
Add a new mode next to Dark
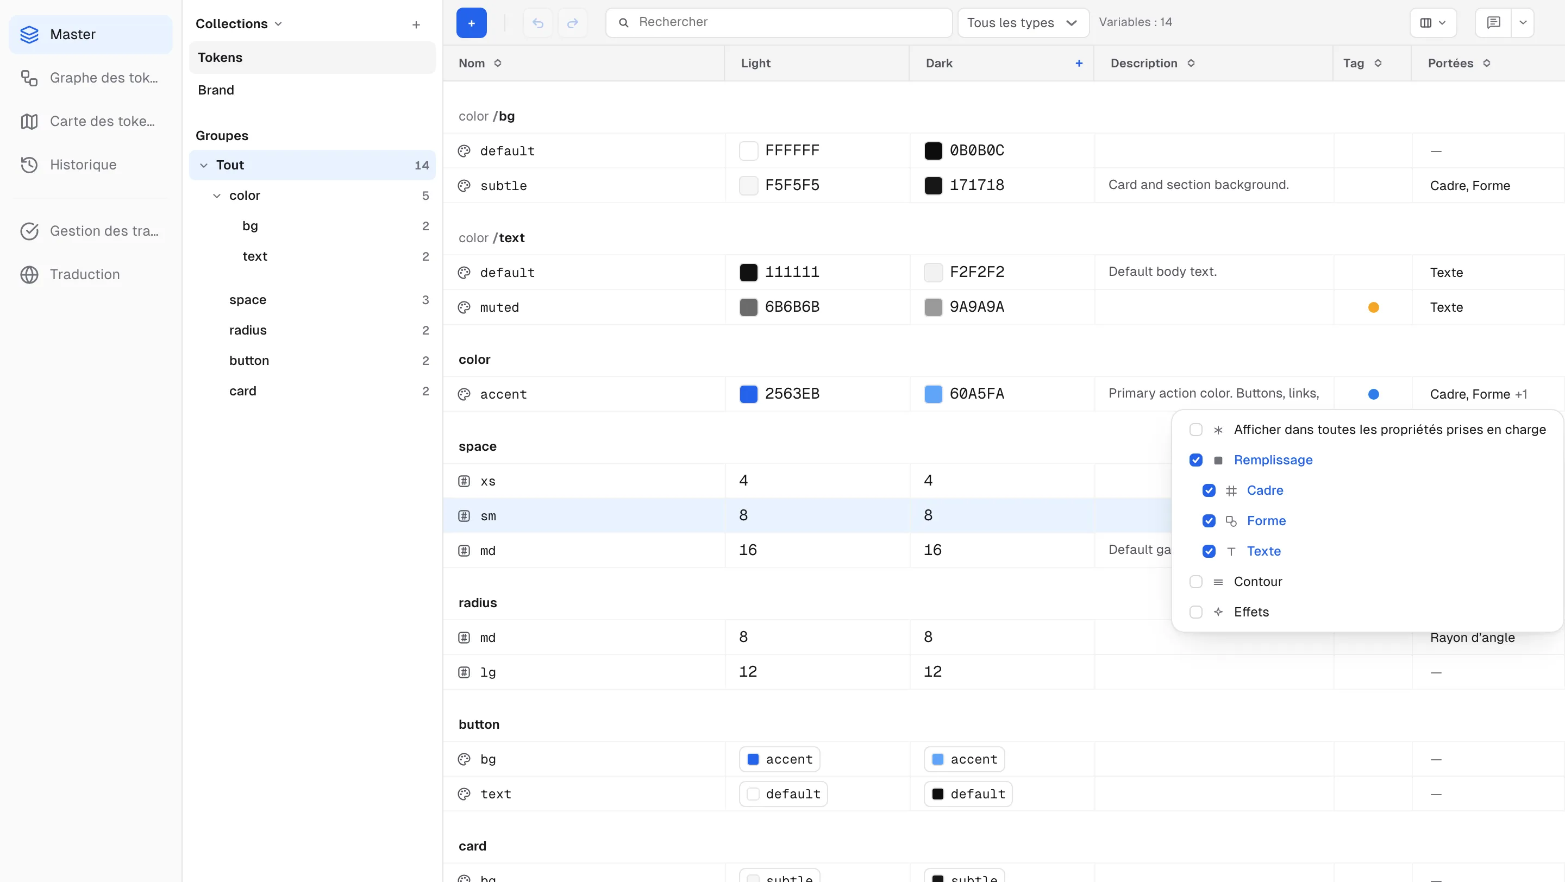click(x=1079, y=63)
